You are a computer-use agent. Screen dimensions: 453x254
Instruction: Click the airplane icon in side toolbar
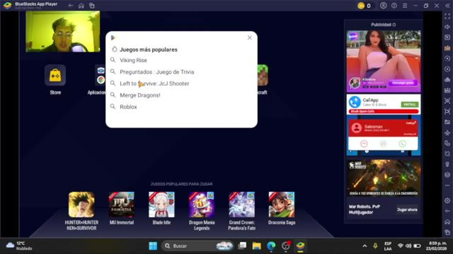pyautogui.click(x=447, y=133)
